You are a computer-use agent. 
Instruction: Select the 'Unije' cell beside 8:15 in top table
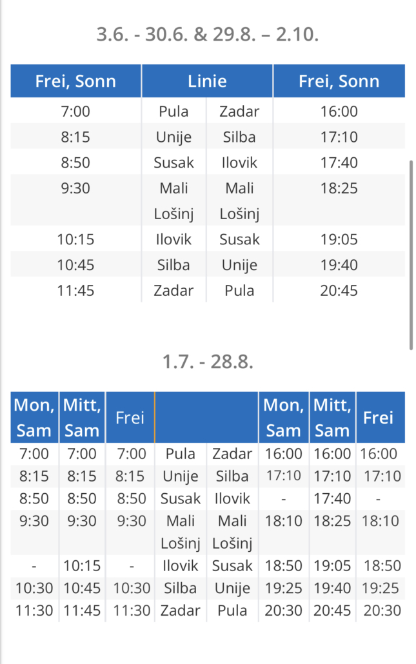pyautogui.click(x=173, y=137)
